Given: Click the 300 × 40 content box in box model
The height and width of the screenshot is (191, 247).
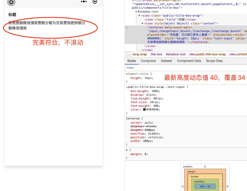Looking at the screenshot, I should pos(205,186).
